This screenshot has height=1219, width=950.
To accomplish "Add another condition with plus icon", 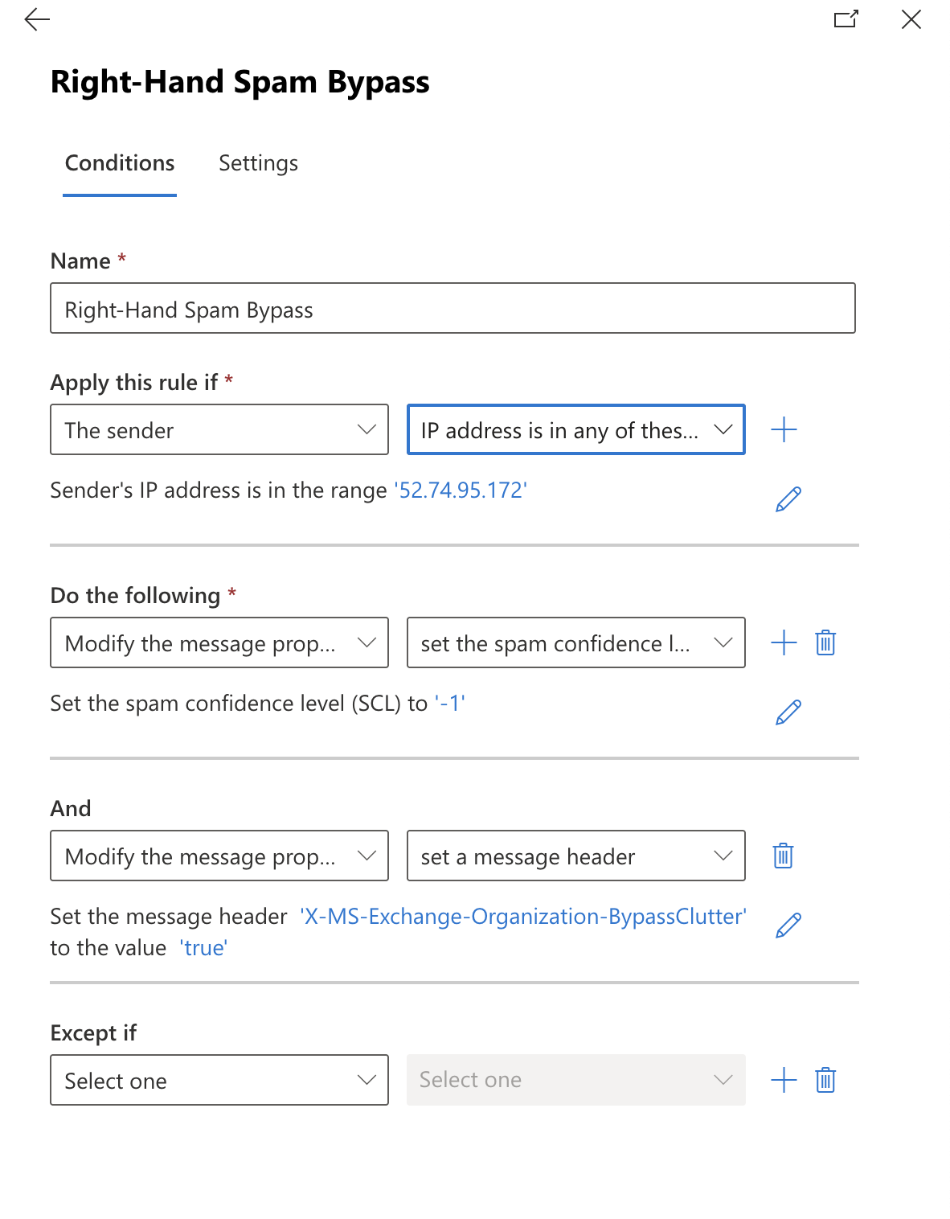I will pyautogui.click(x=784, y=430).
